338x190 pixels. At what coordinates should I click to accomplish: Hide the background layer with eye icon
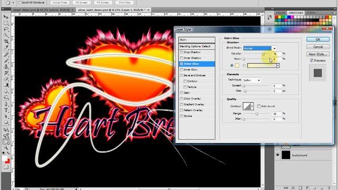click(x=278, y=155)
